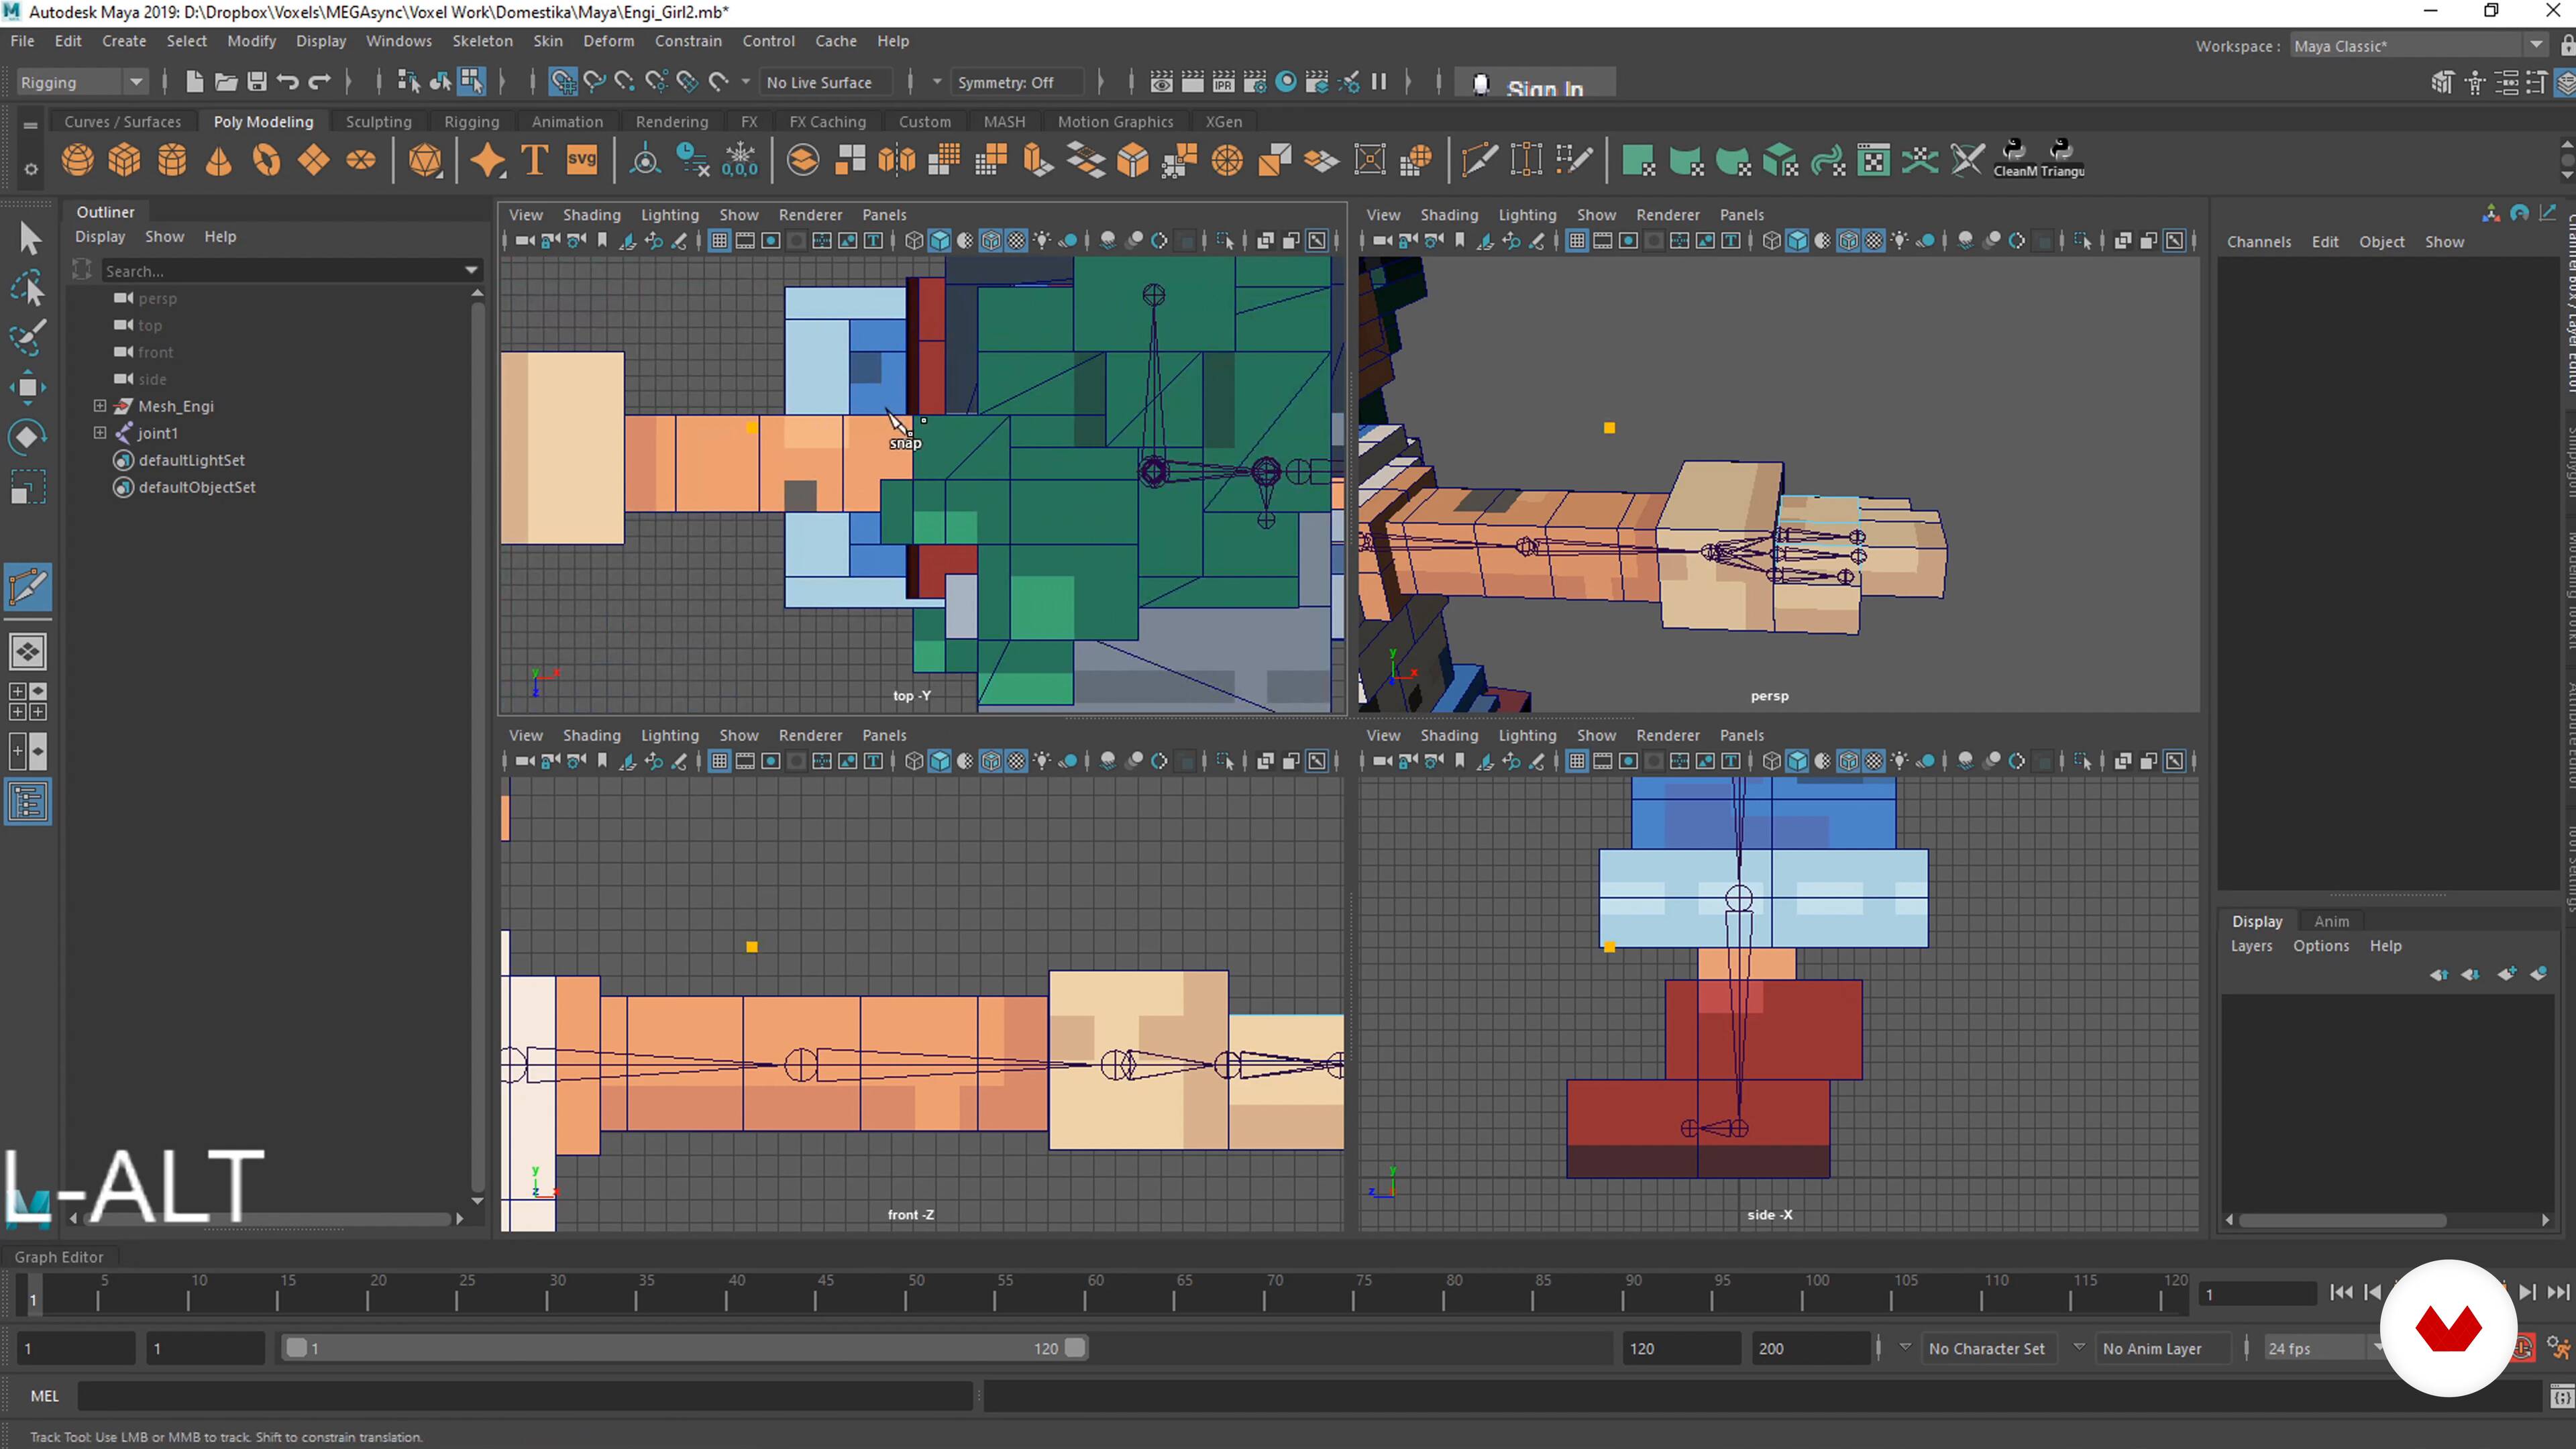Activate the Move tool in toolbox
The height and width of the screenshot is (1449, 2576).
(28, 388)
